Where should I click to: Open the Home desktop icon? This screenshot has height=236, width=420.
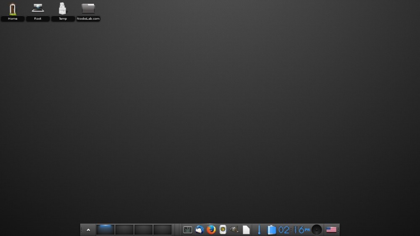coord(13,9)
